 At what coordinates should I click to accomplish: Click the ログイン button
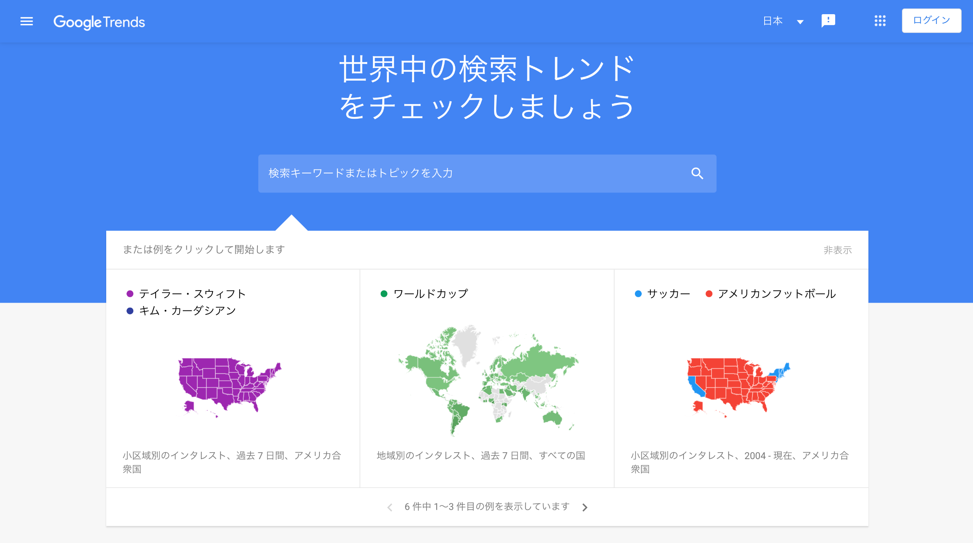coord(931,20)
